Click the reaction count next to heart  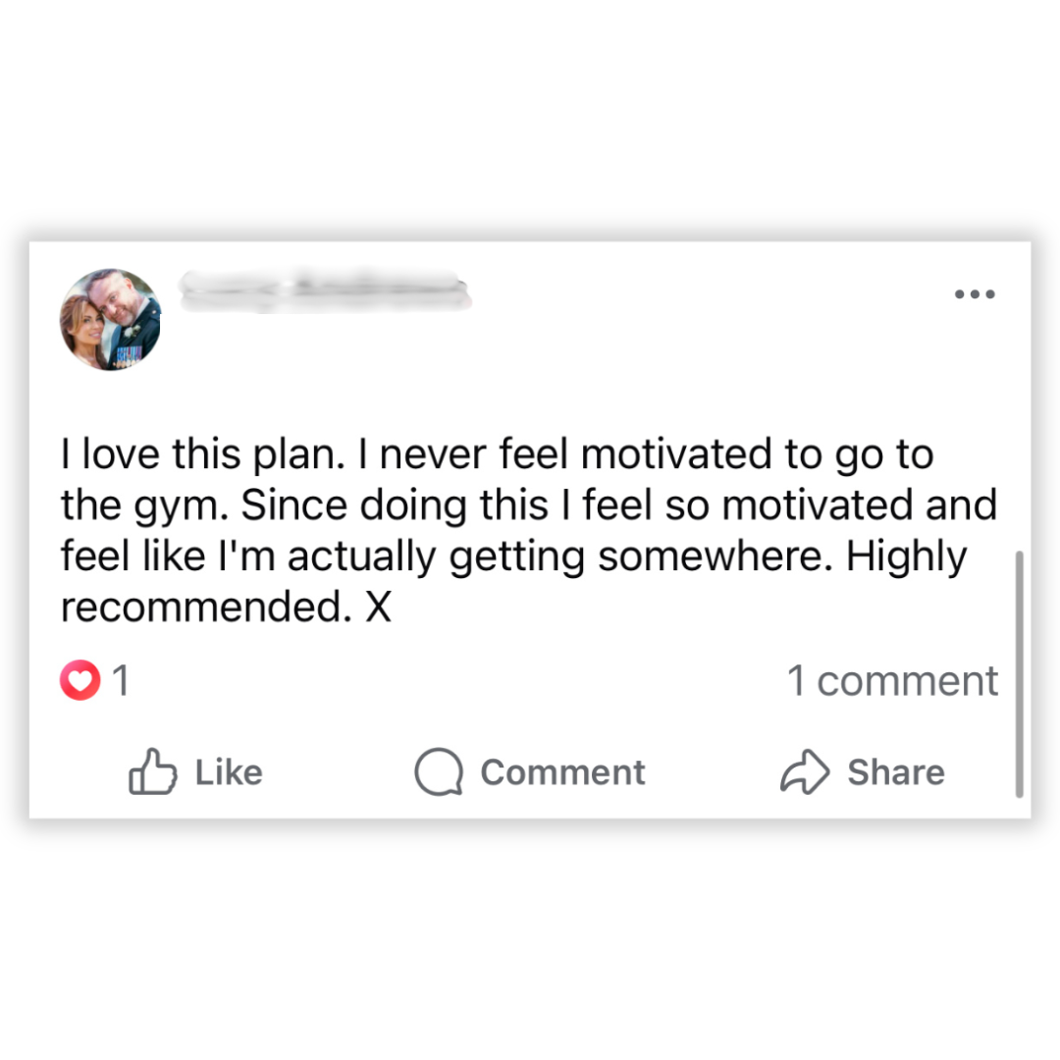click(x=121, y=681)
